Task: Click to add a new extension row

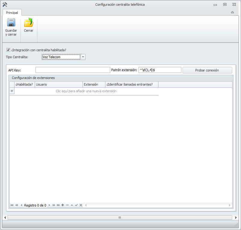Action: (86, 91)
